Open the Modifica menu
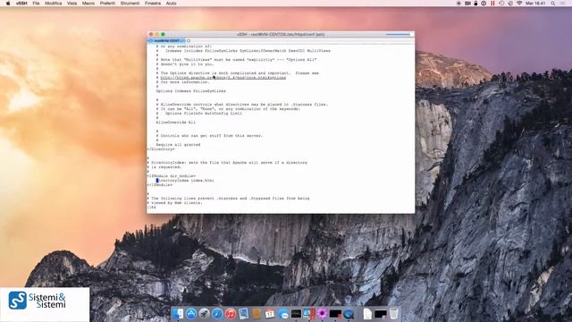 tap(54, 4)
